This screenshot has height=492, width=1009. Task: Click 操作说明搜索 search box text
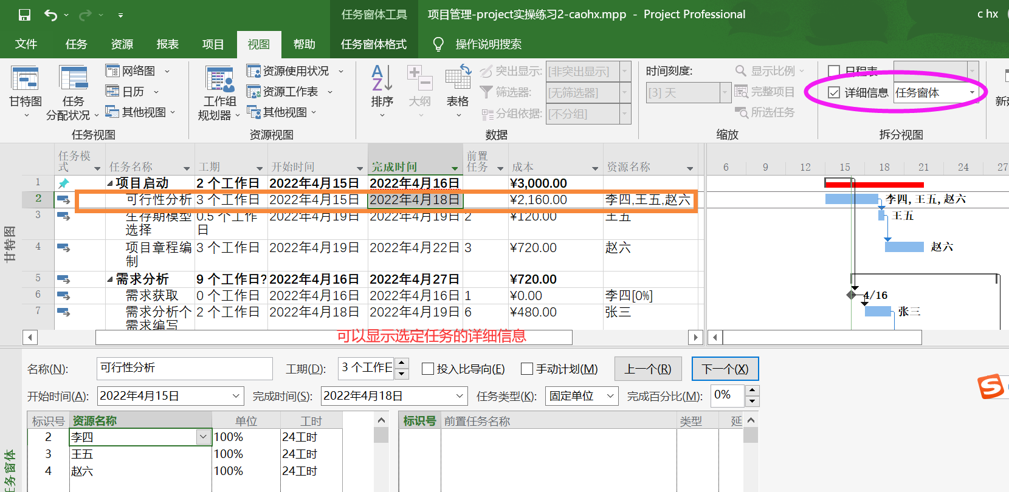pos(489,44)
